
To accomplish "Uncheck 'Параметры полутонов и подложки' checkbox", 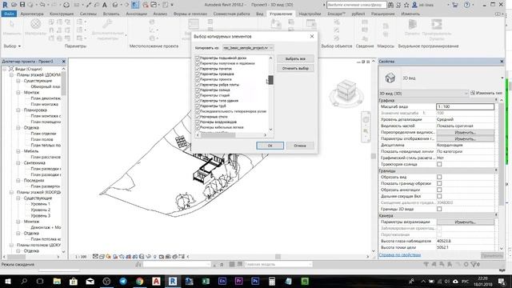I will point(198,63).
